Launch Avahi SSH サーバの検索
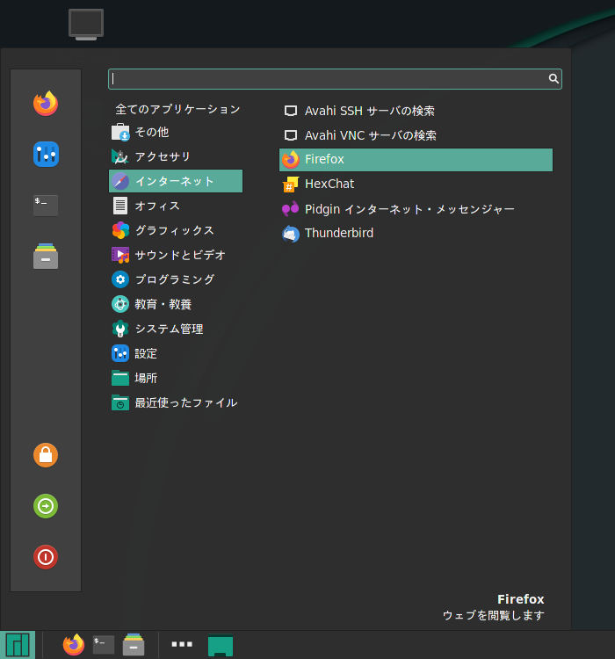This screenshot has width=615, height=659. (x=416, y=111)
